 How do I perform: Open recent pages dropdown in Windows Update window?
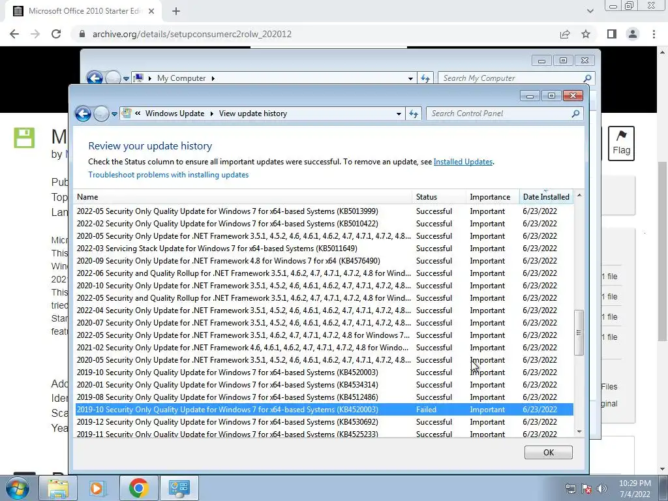point(114,114)
